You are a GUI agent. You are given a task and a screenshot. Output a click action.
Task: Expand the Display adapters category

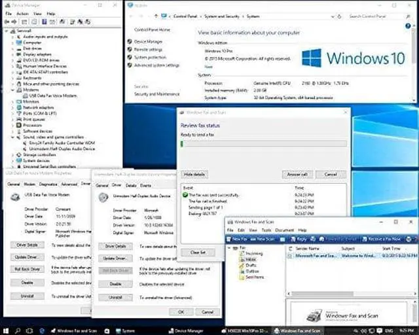click(x=12, y=54)
